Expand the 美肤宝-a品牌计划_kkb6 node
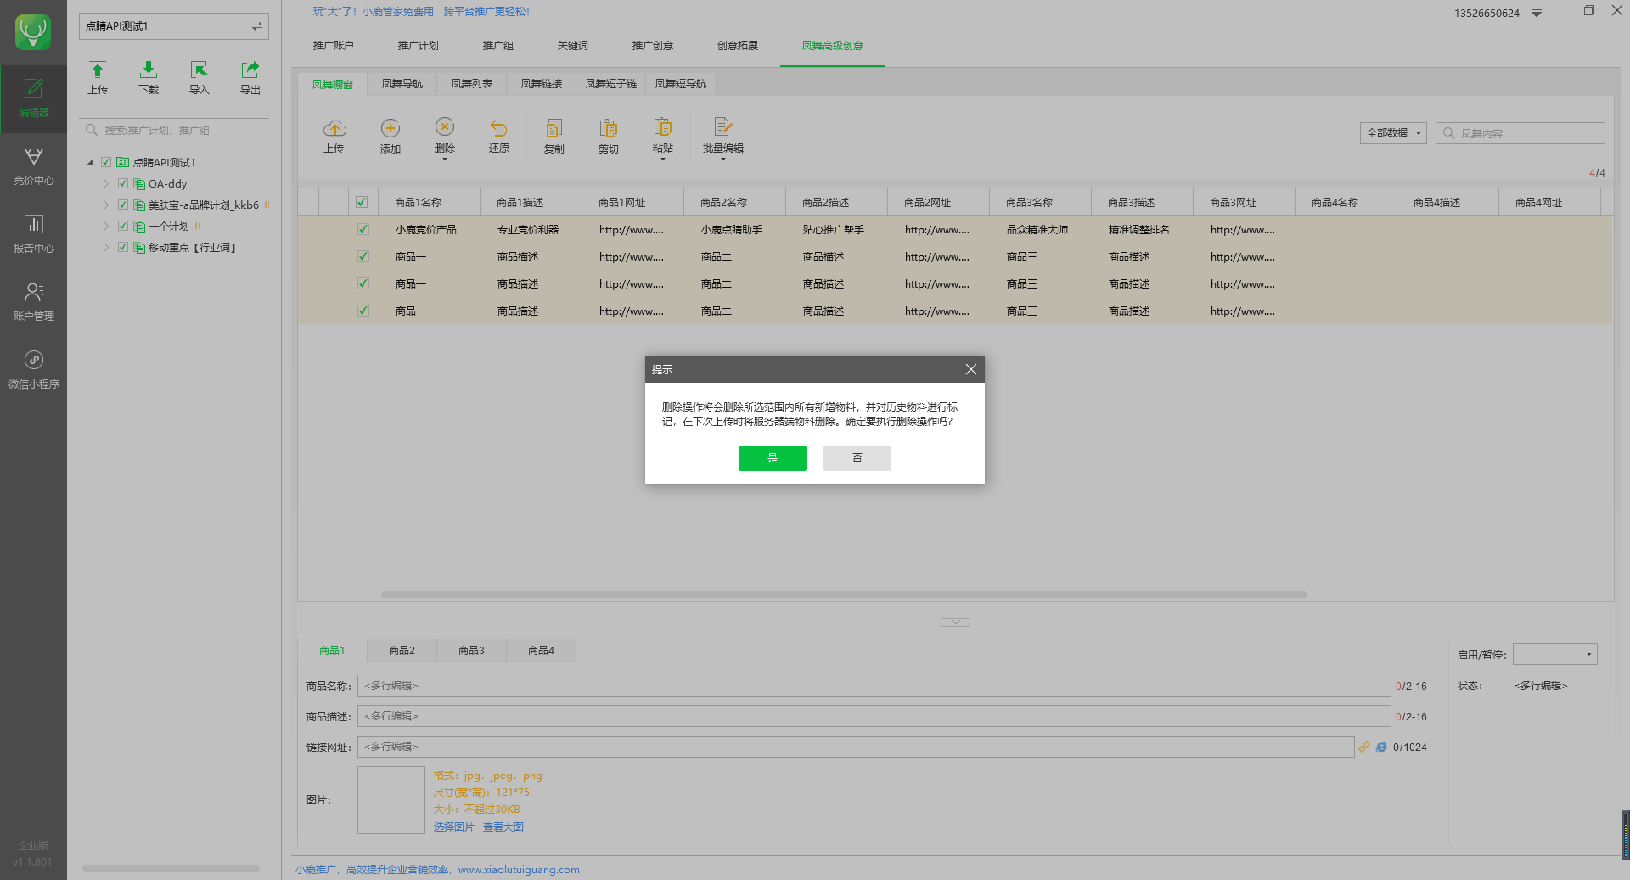This screenshot has height=880, width=1630. (x=105, y=205)
